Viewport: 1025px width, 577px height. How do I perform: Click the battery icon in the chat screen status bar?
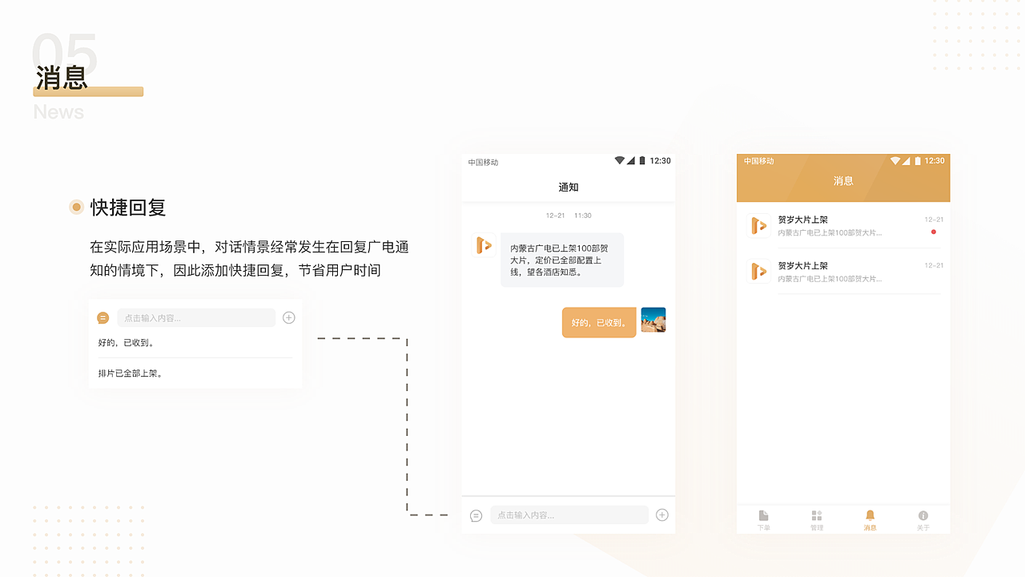tap(642, 161)
